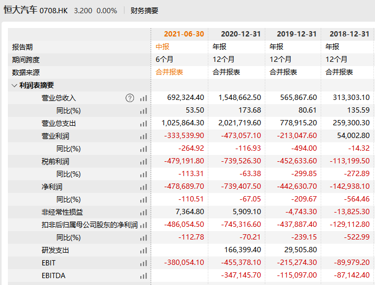
Task: Open bar chart icon for EBIT
Action: pyautogui.click(x=143, y=263)
